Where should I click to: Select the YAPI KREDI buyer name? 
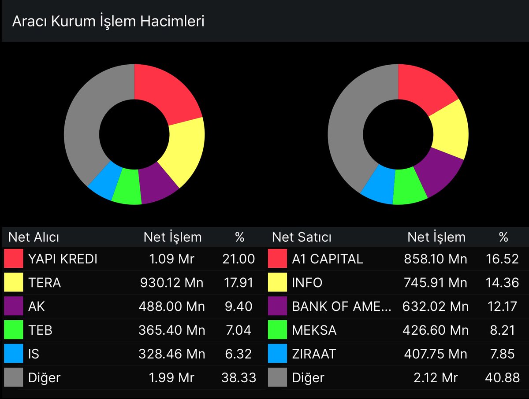pos(63,259)
